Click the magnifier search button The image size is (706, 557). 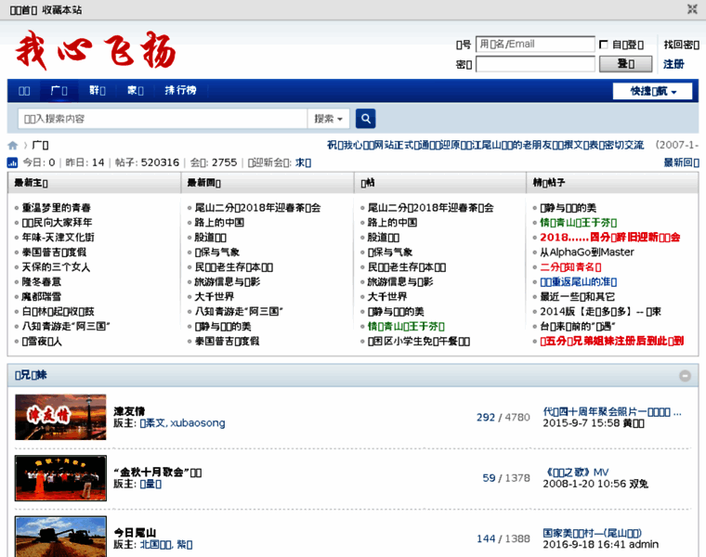(366, 119)
